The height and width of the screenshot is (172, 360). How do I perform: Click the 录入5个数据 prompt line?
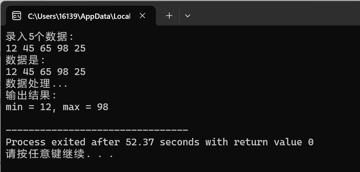click(40, 37)
